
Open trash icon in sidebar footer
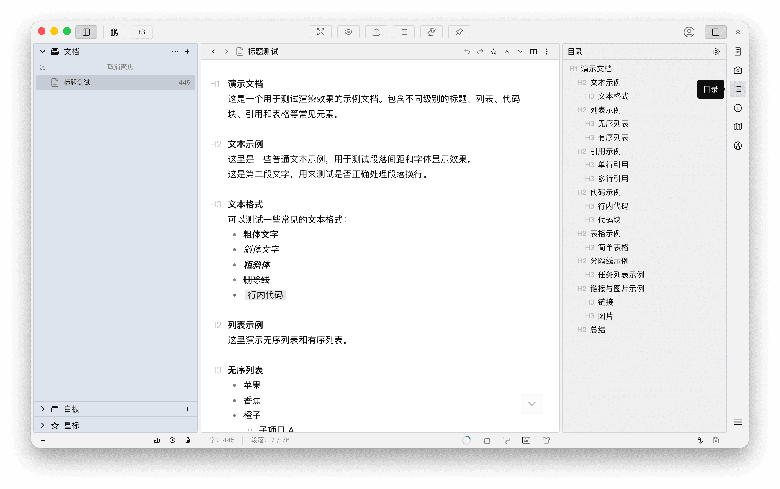(188, 440)
